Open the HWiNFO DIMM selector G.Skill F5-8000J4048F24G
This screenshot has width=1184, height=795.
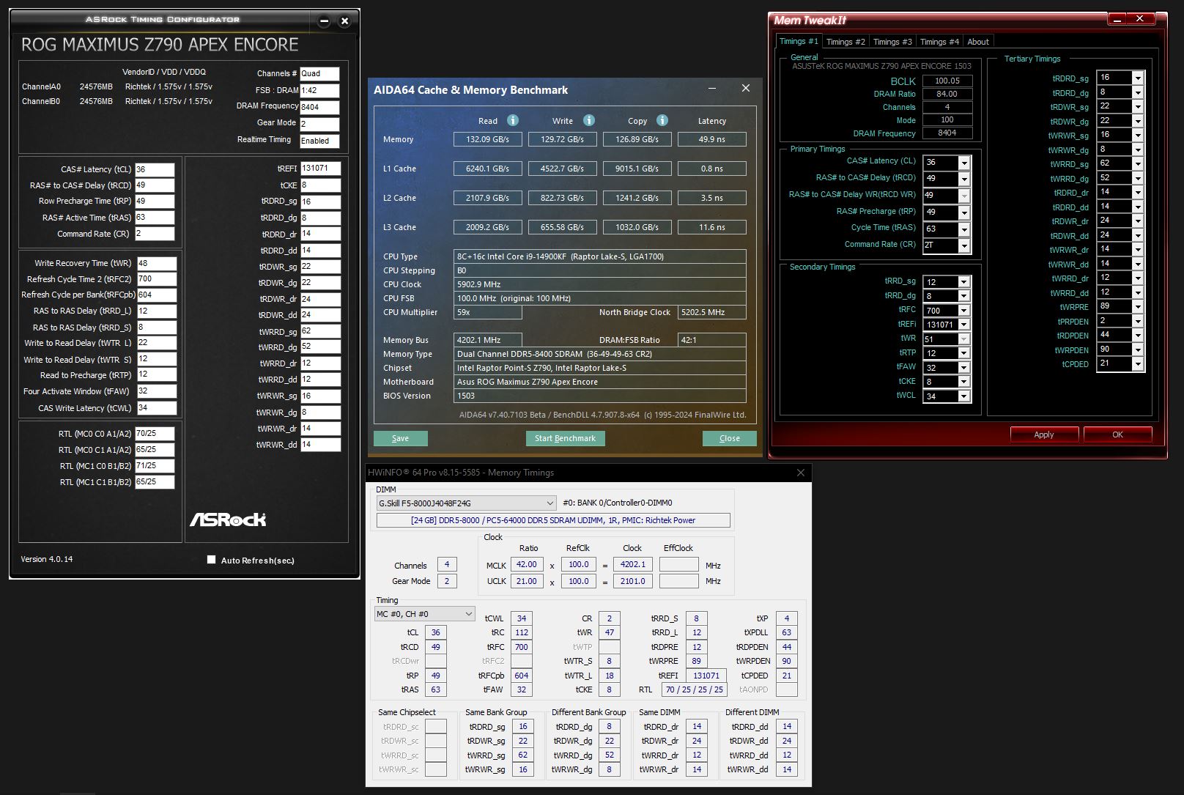[x=467, y=503]
